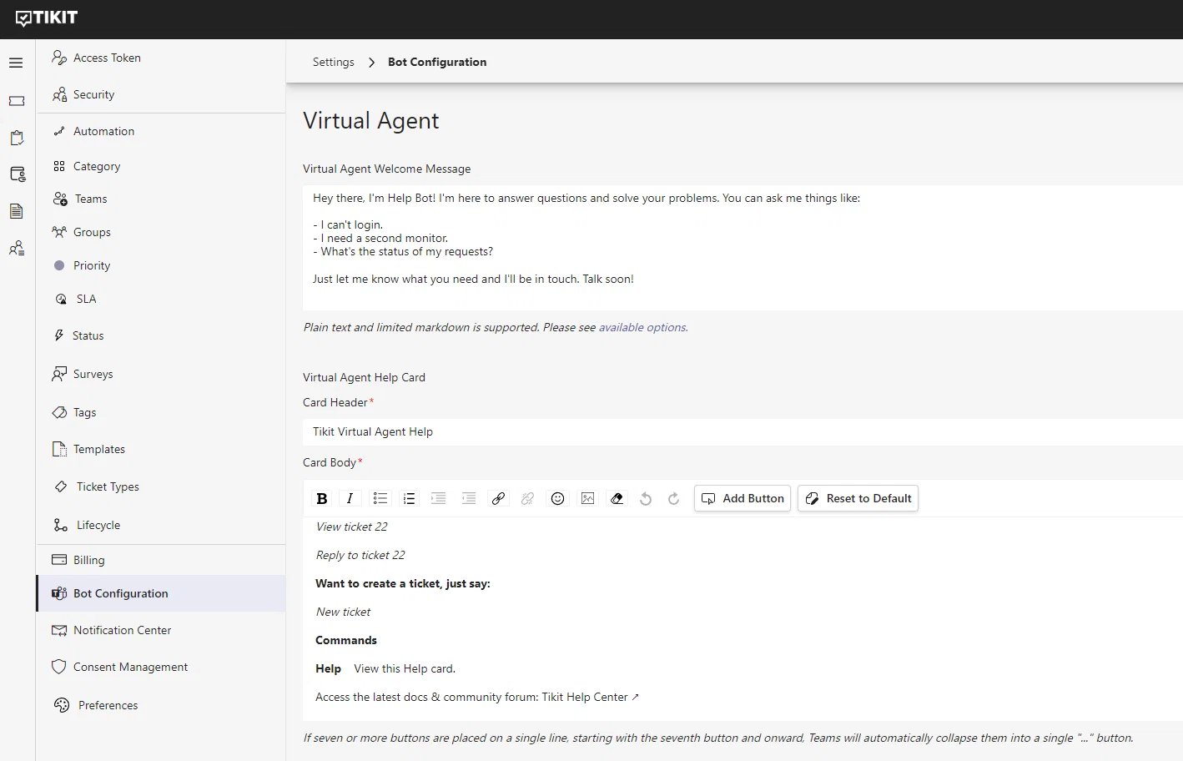Viewport: 1183px width, 761px height.
Task: Click the Tikit logo
Action: (x=47, y=18)
